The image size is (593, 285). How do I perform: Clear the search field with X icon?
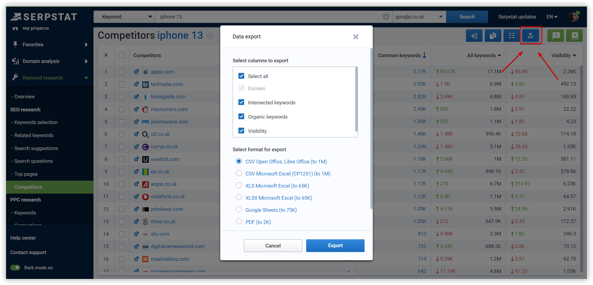[386, 17]
